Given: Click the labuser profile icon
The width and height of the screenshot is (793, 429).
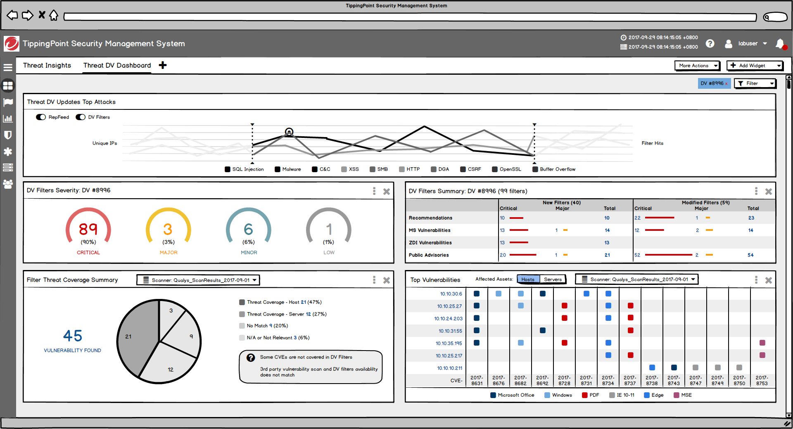Looking at the screenshot, I should pos(729,44).
